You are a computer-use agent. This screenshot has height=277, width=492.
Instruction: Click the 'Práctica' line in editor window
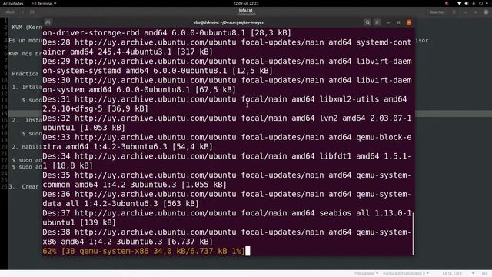25,74
